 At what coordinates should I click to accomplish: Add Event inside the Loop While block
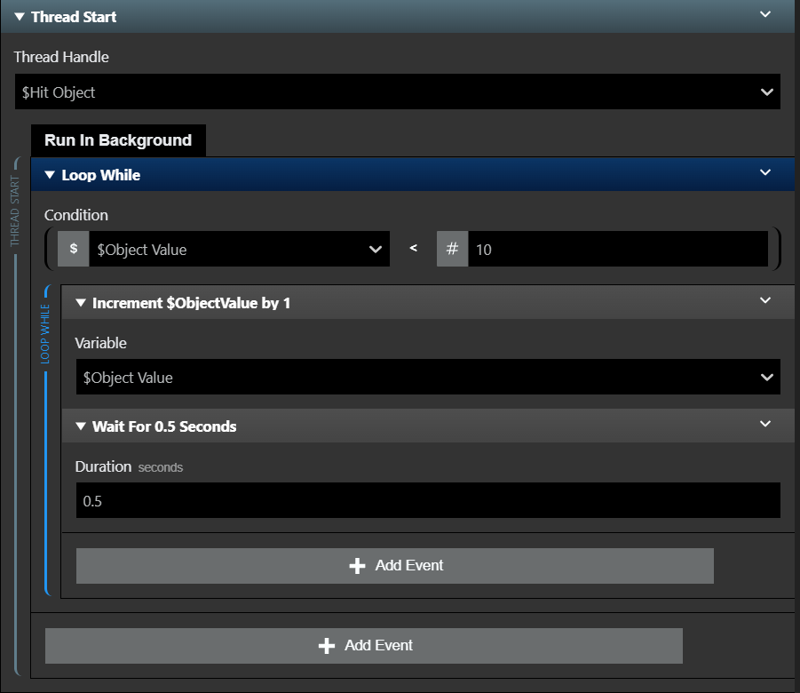point(395,566)
